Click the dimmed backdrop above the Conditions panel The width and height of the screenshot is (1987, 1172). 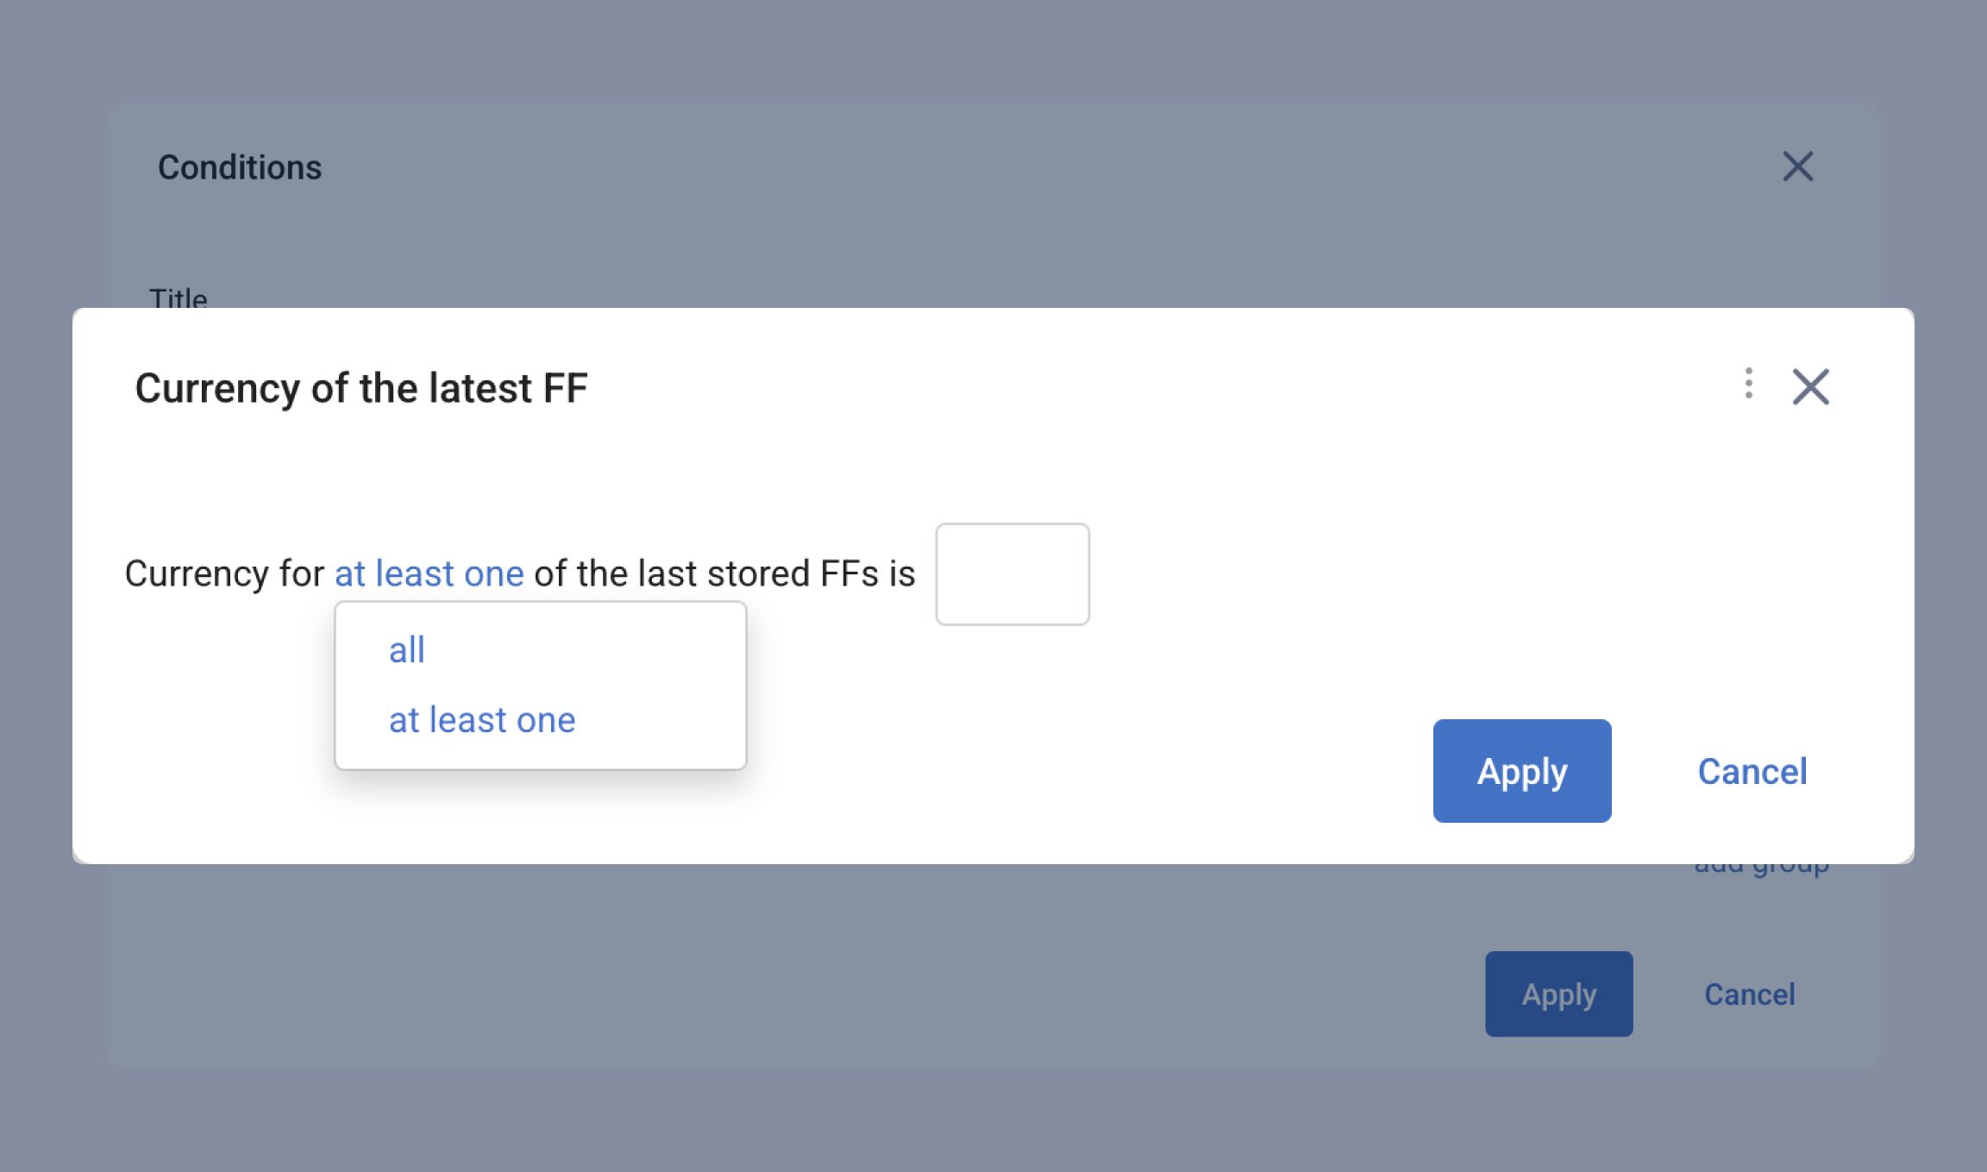(x=992, y=52)
